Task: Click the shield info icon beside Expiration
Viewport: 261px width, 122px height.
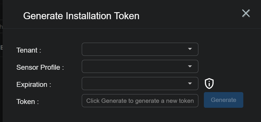Action: (209, 84)
